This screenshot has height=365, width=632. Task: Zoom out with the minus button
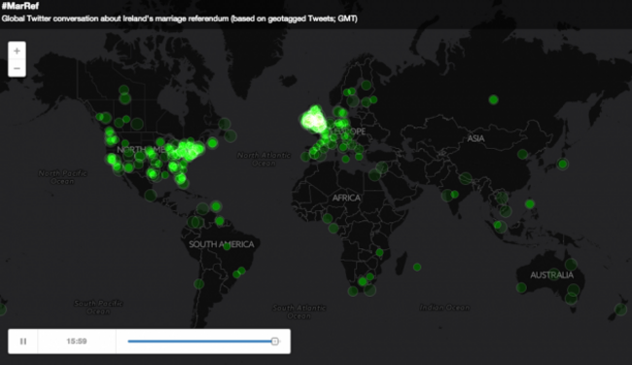[17, 68]
